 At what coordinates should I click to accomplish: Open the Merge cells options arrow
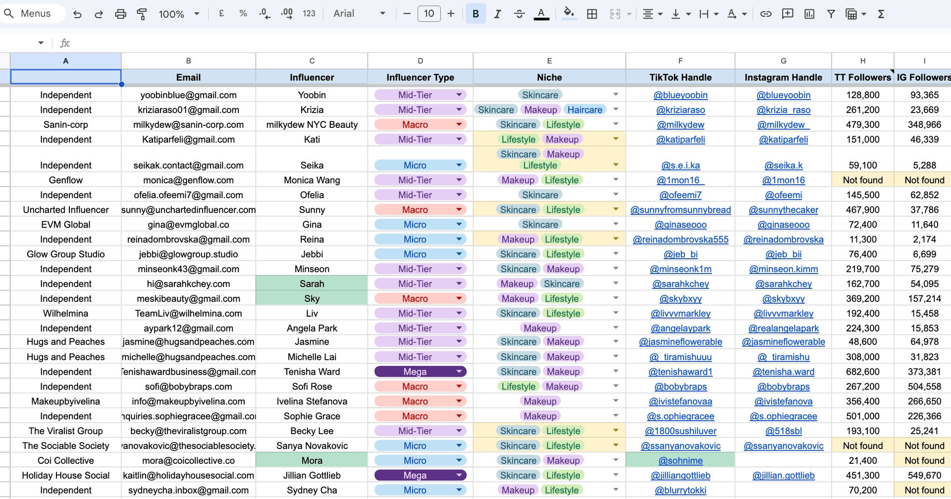(x=629, y=14)
